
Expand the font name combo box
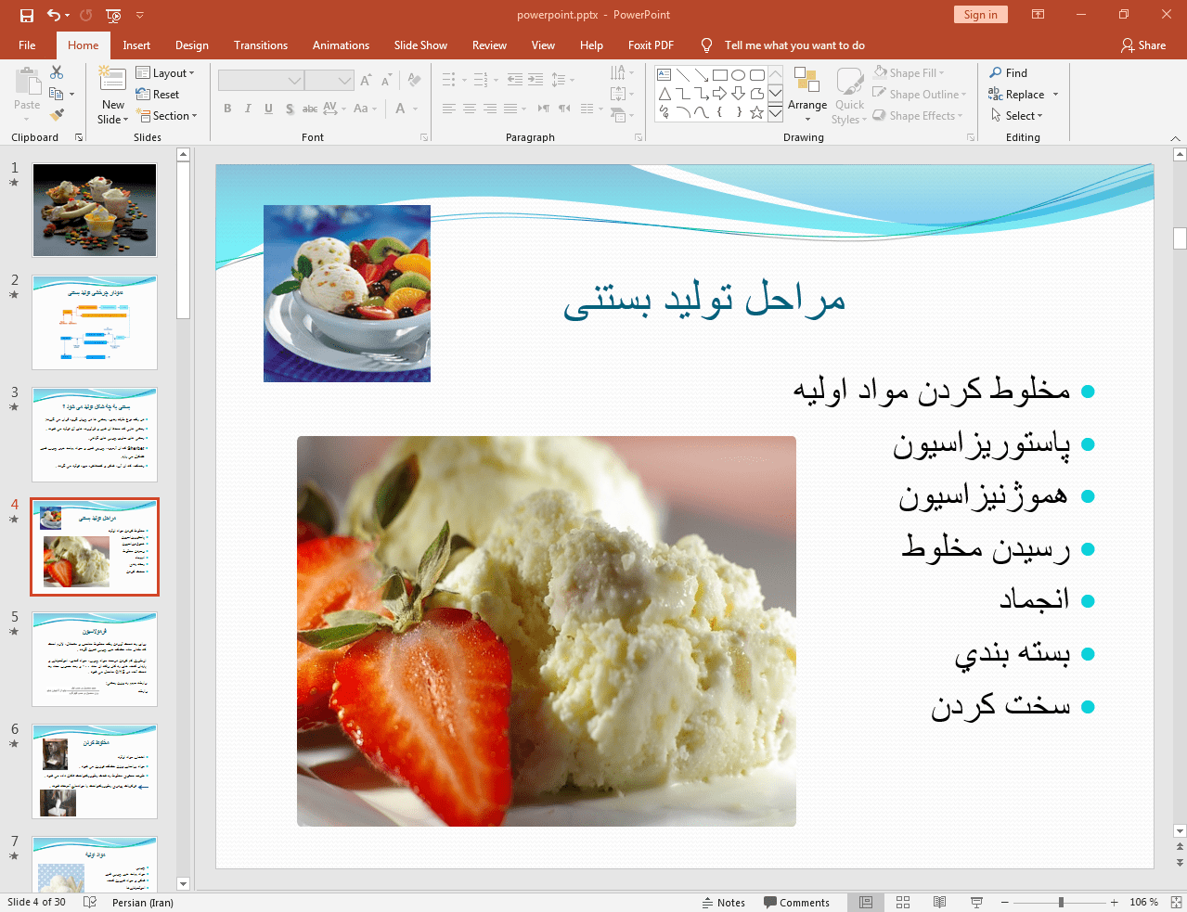coord(294,81)
